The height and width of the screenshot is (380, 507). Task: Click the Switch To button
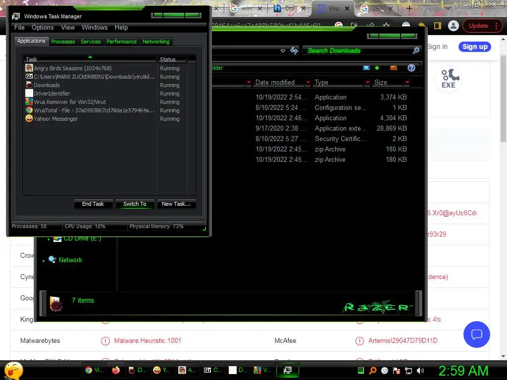135,204
